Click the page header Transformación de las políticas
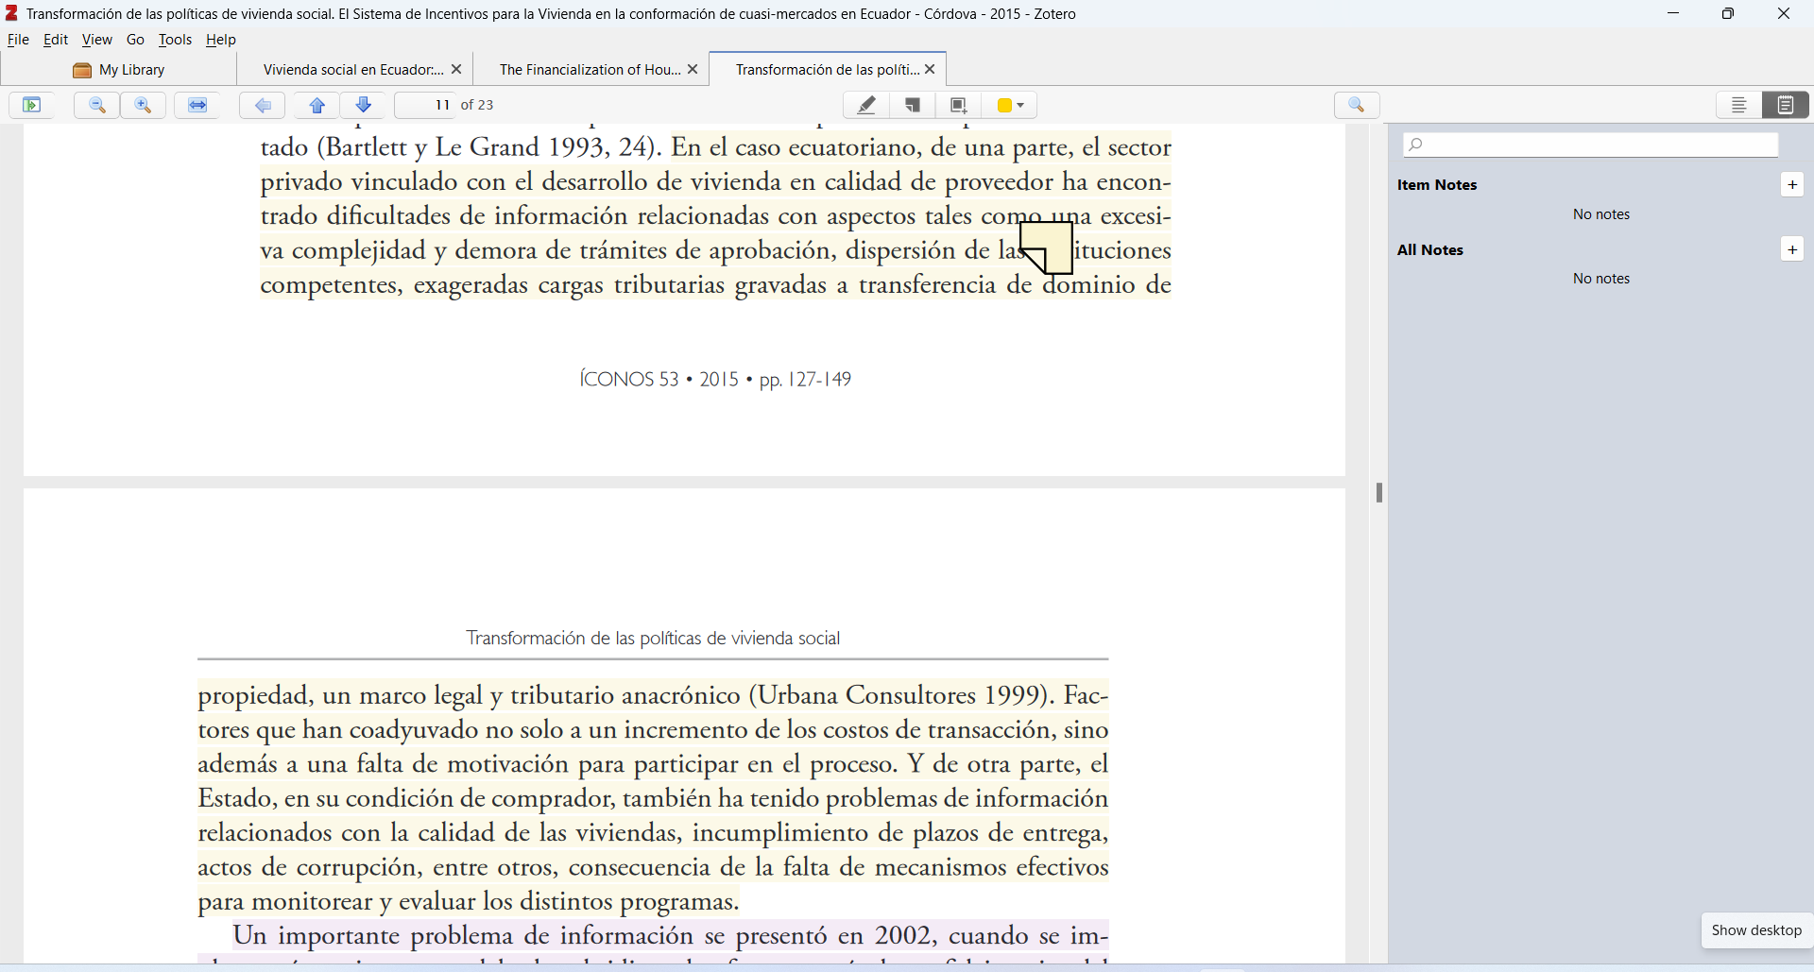Screen dimensions: 1814x972 click(x=653, y=639)
